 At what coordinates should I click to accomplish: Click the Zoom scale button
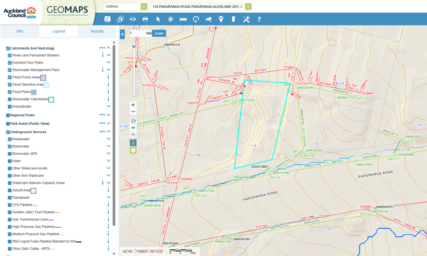(159, 33)
